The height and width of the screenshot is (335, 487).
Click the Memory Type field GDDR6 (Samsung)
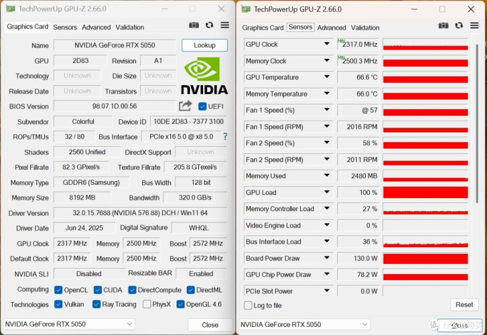pos(91,182)
